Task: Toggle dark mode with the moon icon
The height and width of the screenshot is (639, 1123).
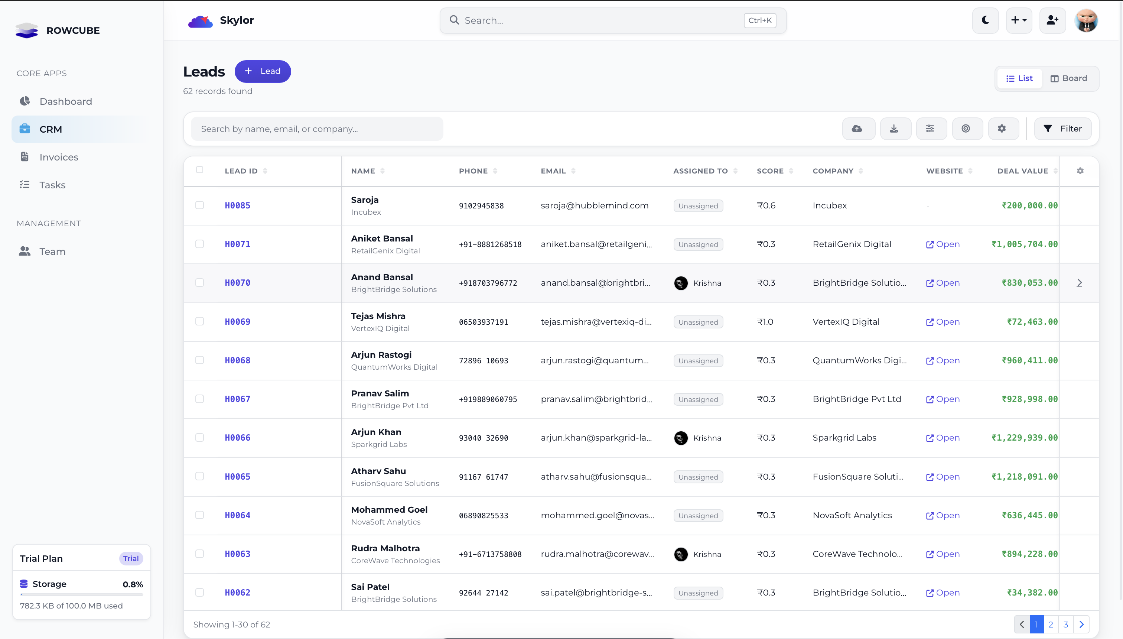Action: pos(985,20)
